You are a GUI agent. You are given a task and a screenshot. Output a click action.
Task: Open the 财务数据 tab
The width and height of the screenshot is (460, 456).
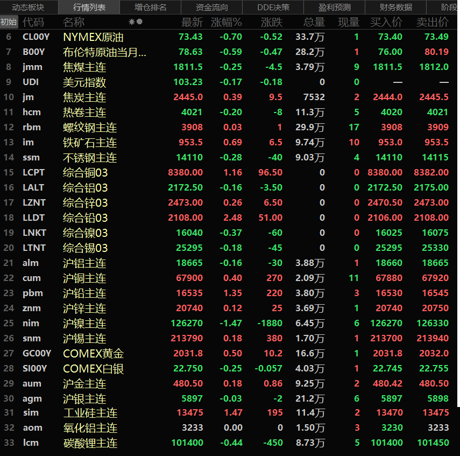tap(396, 8)
